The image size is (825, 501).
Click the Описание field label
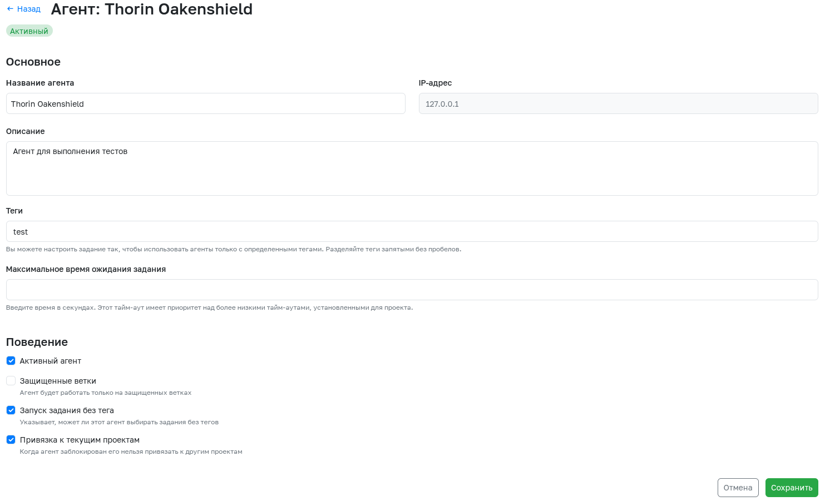pos(25,131)
